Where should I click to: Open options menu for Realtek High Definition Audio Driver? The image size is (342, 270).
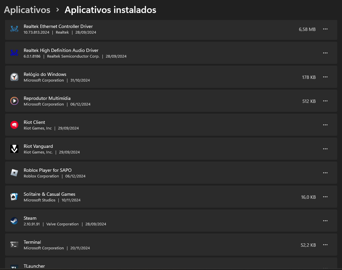(x=325, y=53)
